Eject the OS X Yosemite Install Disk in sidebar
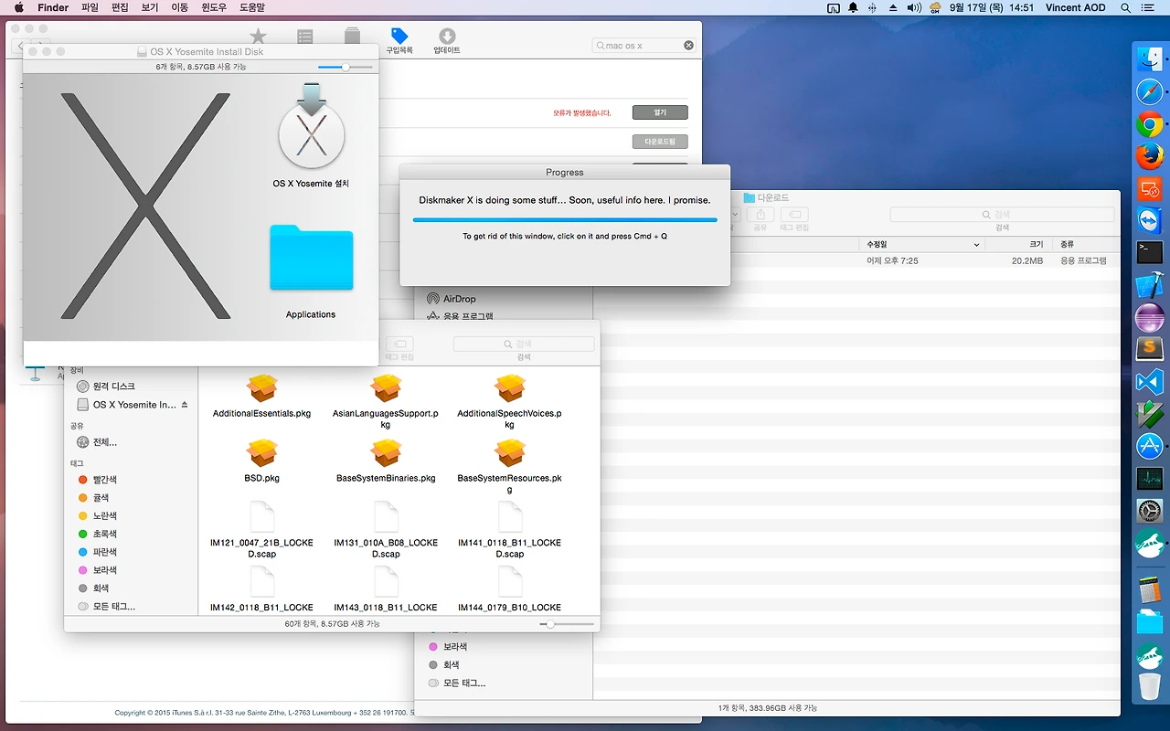1170x731 pixels. (x=185, y=405)
